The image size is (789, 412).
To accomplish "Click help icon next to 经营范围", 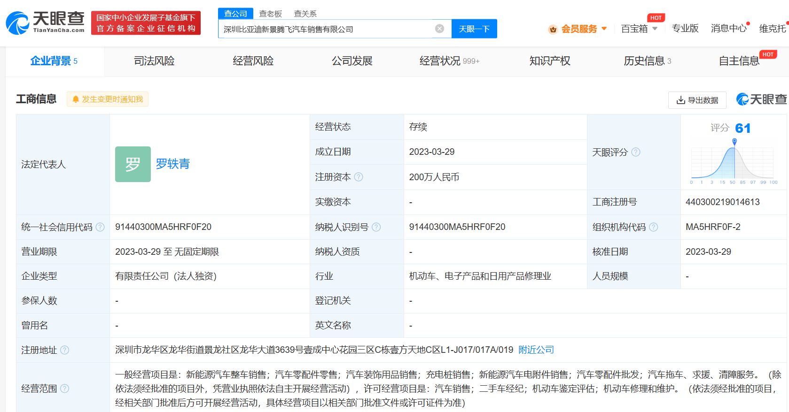I will point(65,389).
